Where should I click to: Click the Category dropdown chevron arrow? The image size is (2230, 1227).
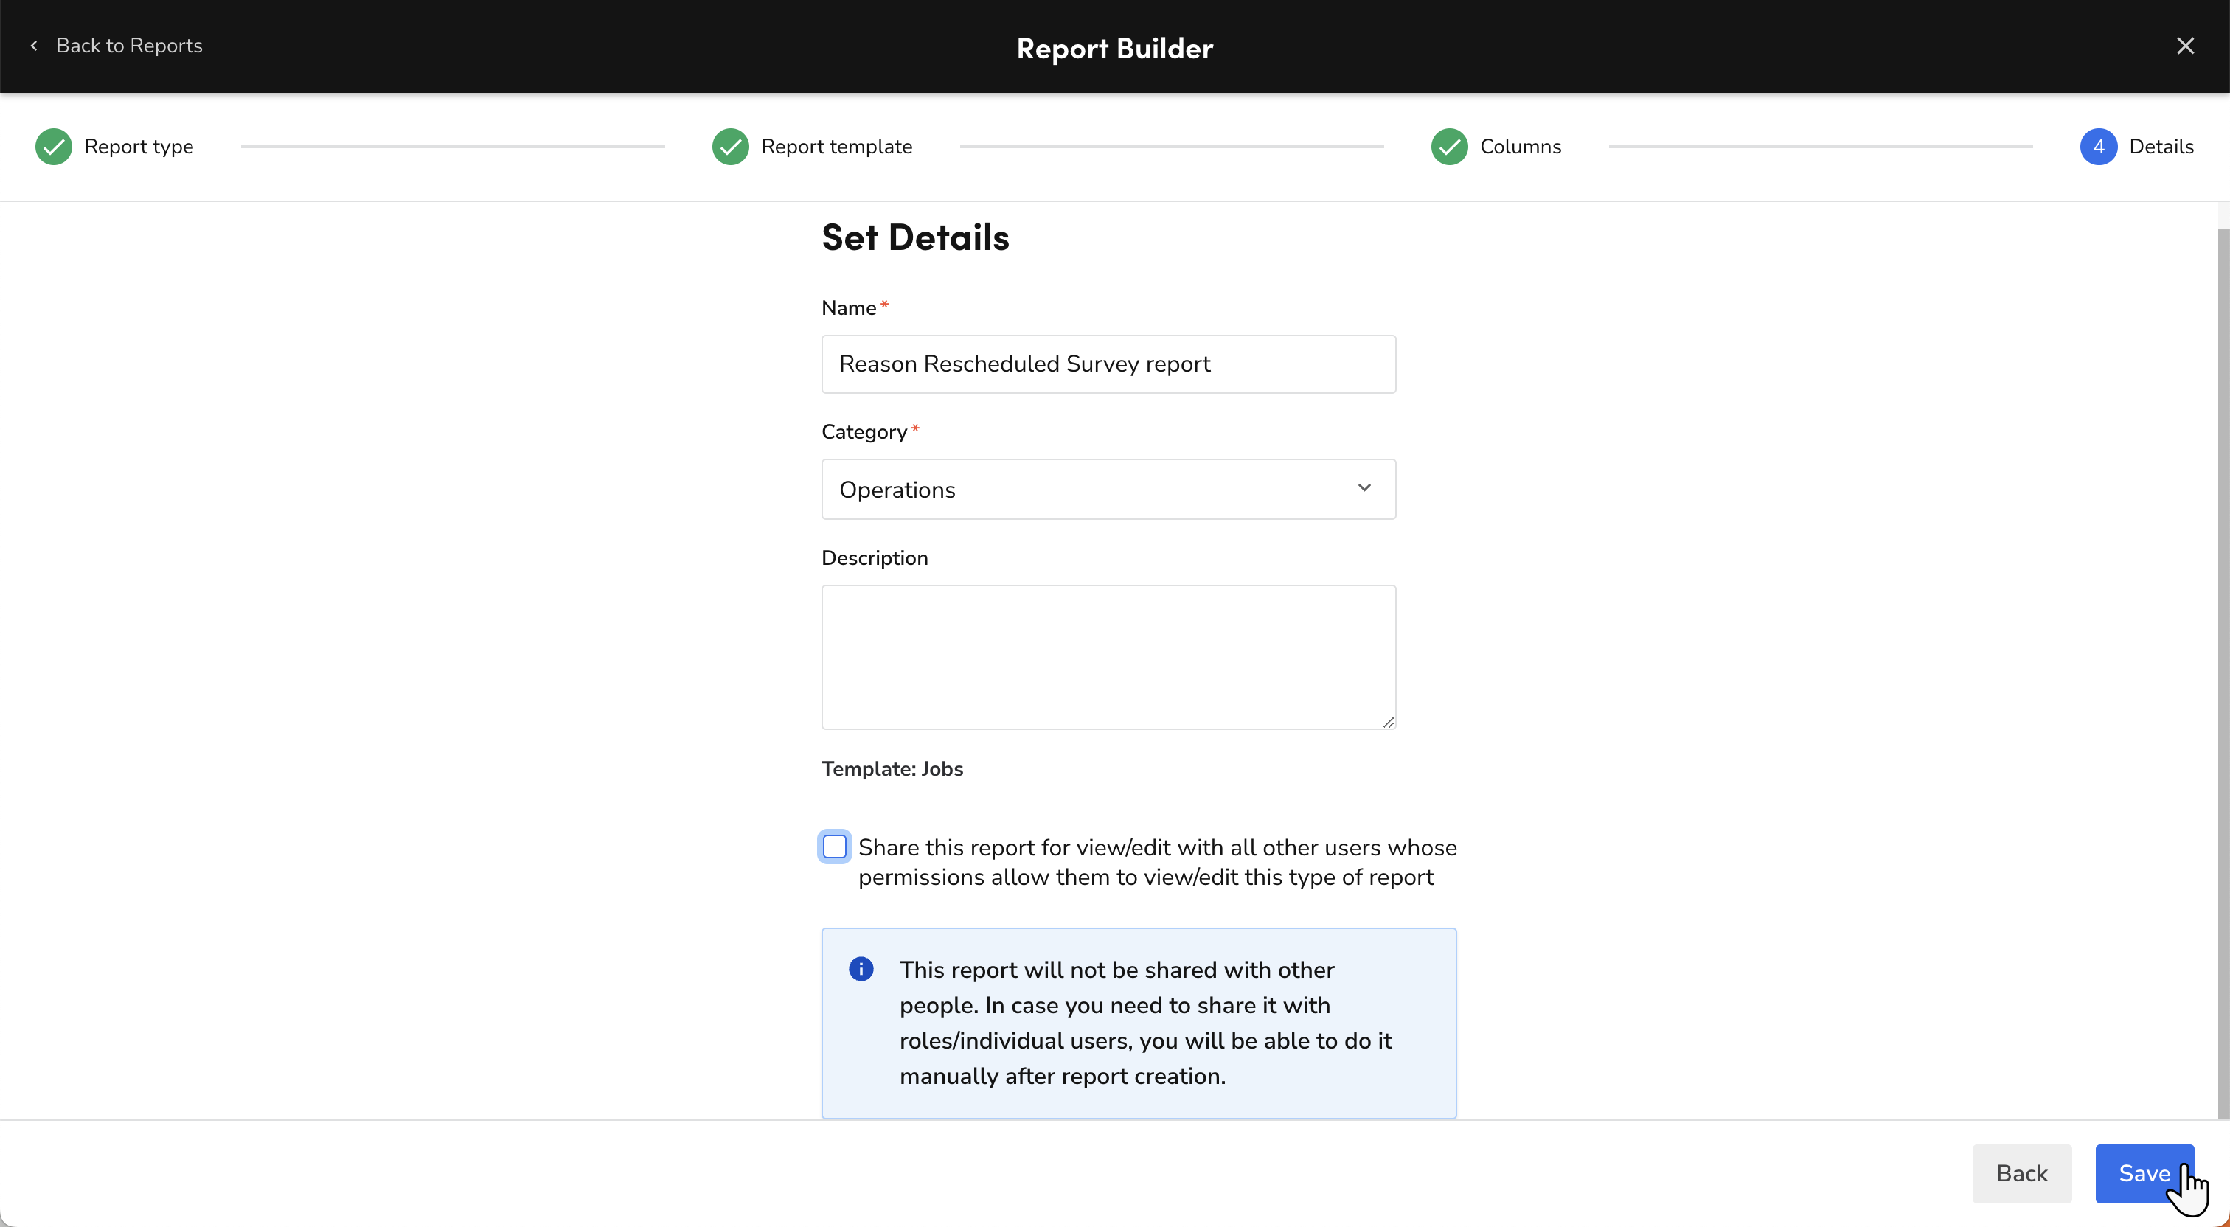(x=1364, y=488)
